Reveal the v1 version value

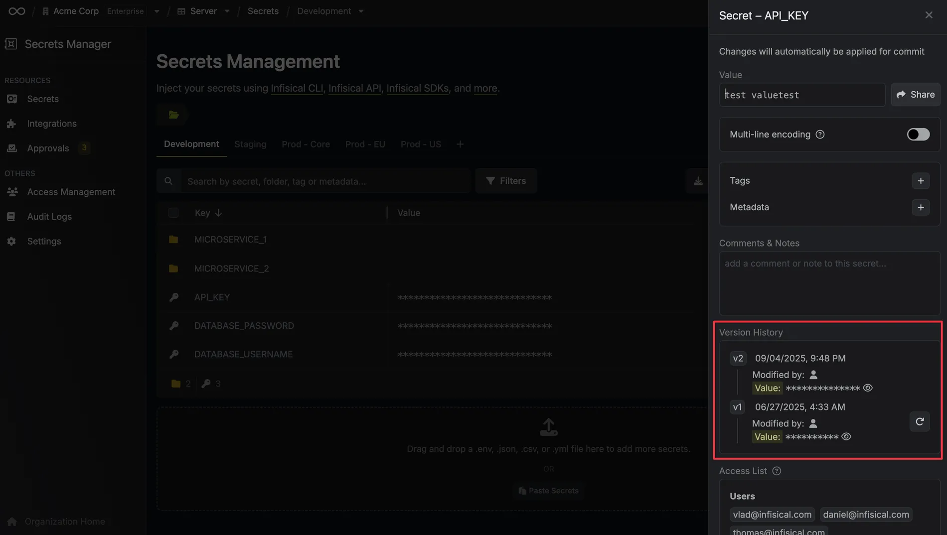[x=846, y=437]
